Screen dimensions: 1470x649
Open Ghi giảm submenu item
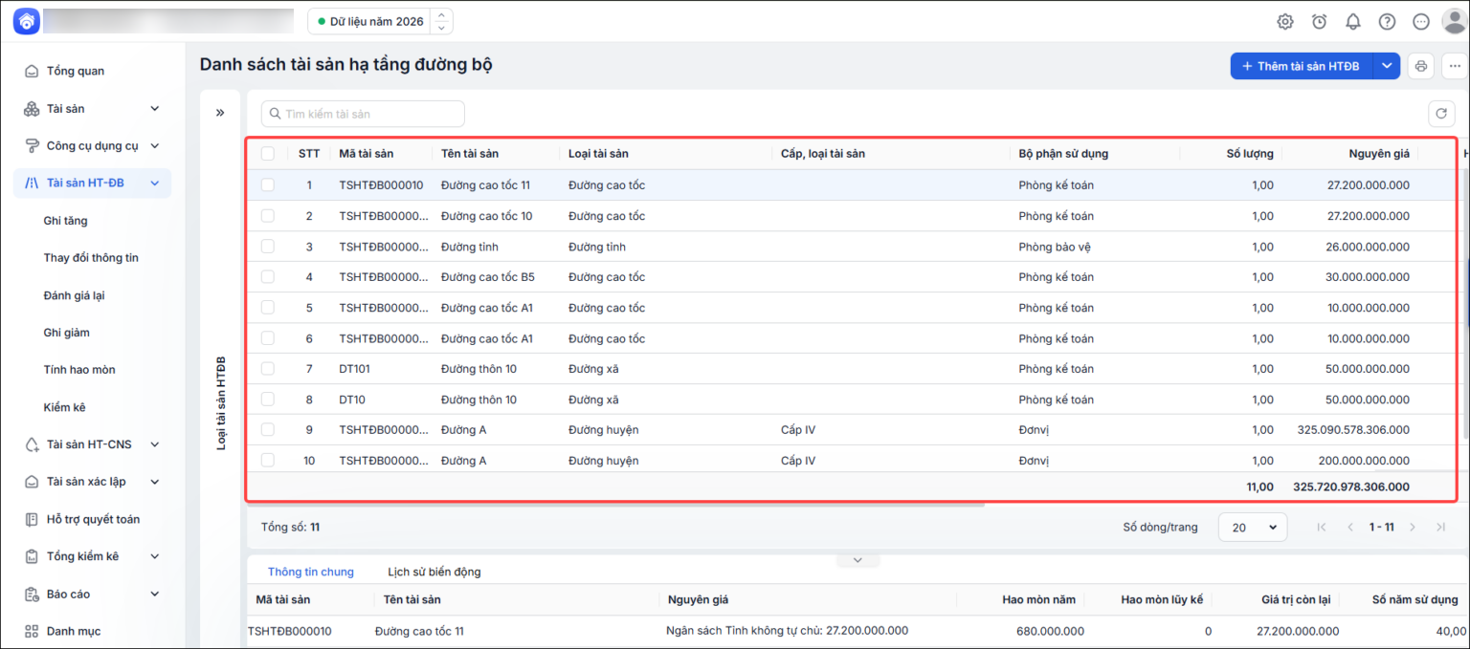point(67,333)
